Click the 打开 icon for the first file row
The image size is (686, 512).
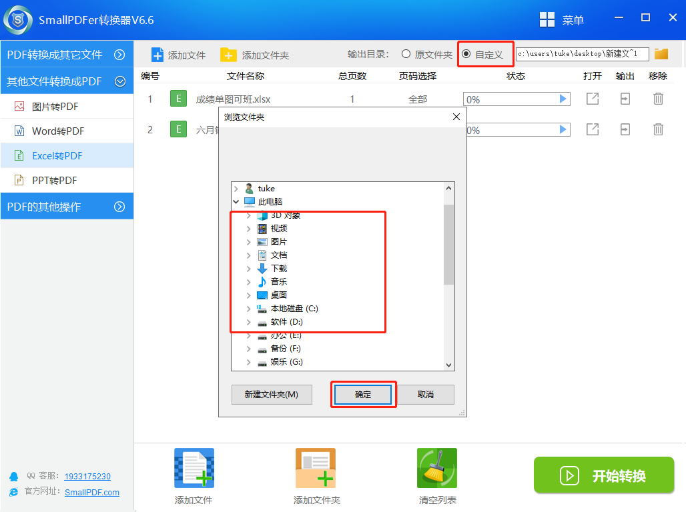[x=592, y=98]
